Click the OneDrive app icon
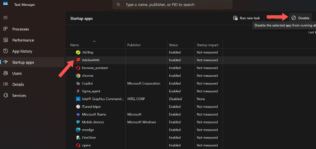This screenshot has width=316, height=149. coord(78,138)
